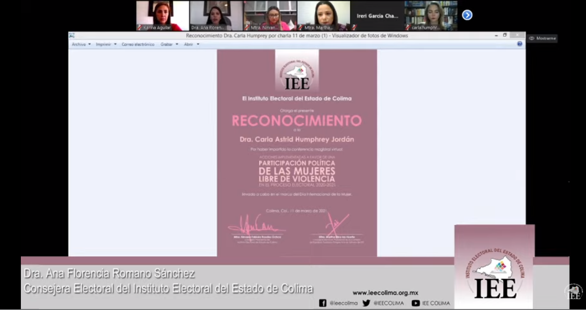This screenshot has width=586, height=310.
Task: Click the www.ieecolima.org.mx link
Action: click(385, 293)
